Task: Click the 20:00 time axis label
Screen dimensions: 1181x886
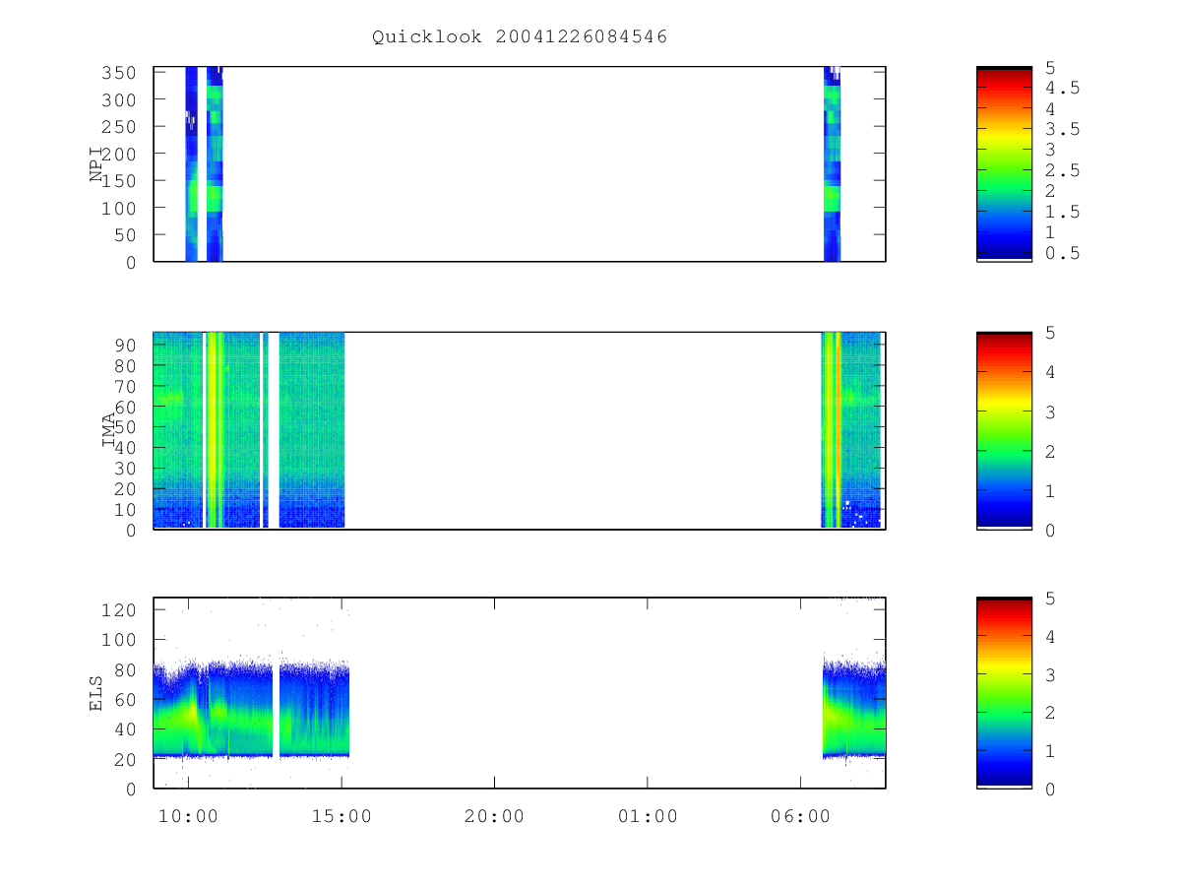Action: (494, 816)
